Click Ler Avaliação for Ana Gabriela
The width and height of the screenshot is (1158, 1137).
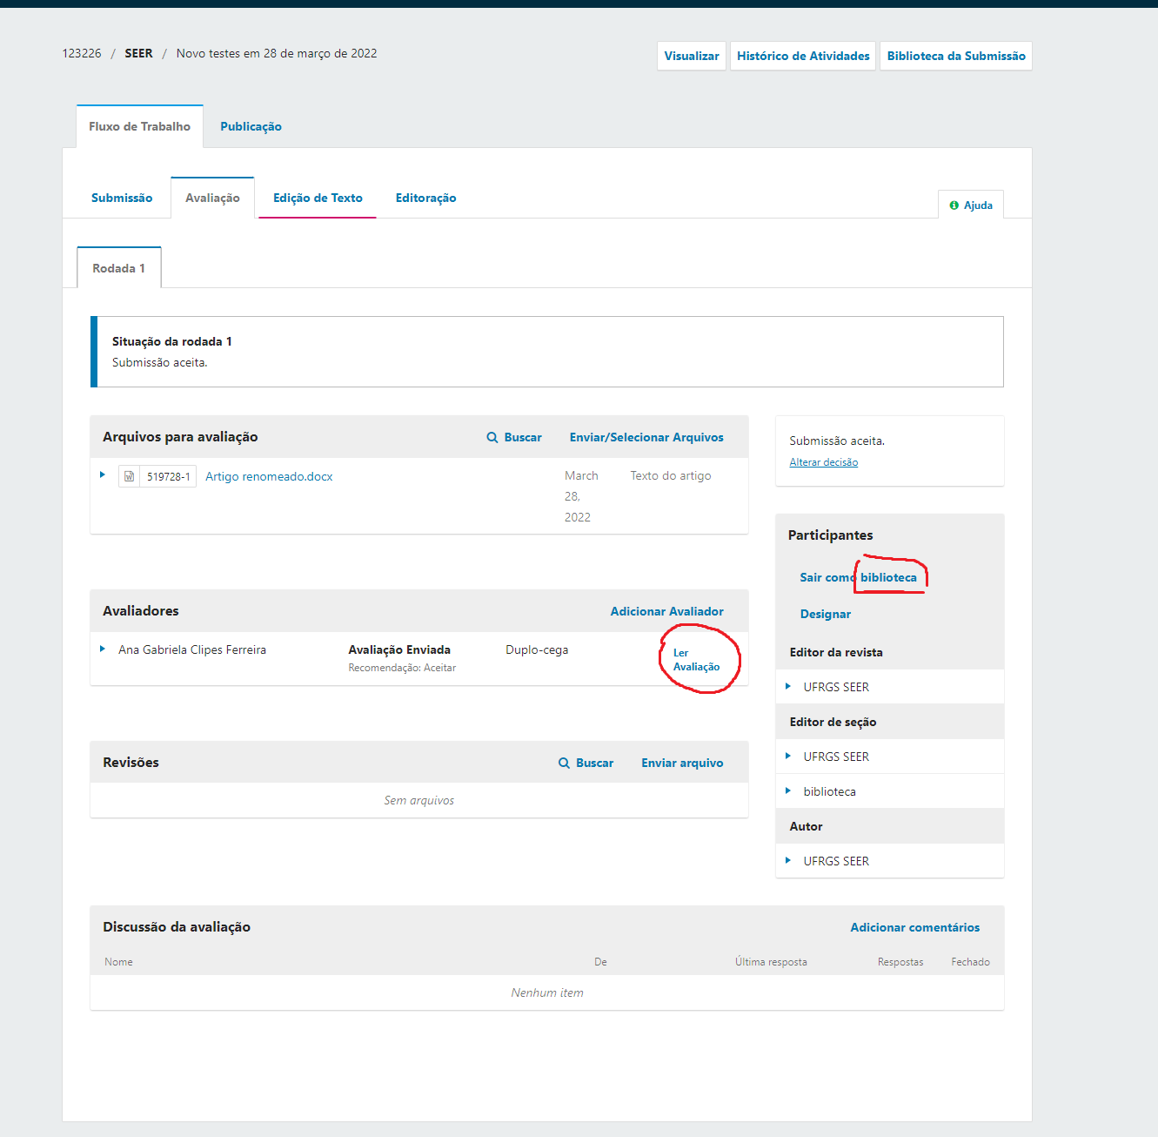point(696,660)
